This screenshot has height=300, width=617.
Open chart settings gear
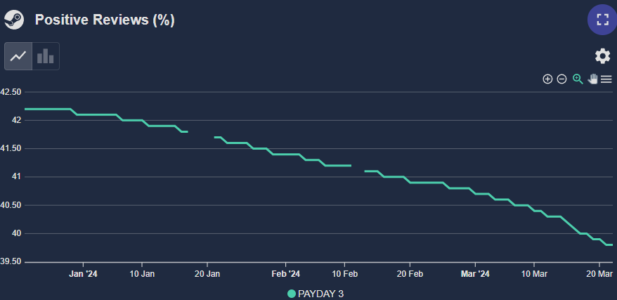pyautogui.click(x=602, y=56)
